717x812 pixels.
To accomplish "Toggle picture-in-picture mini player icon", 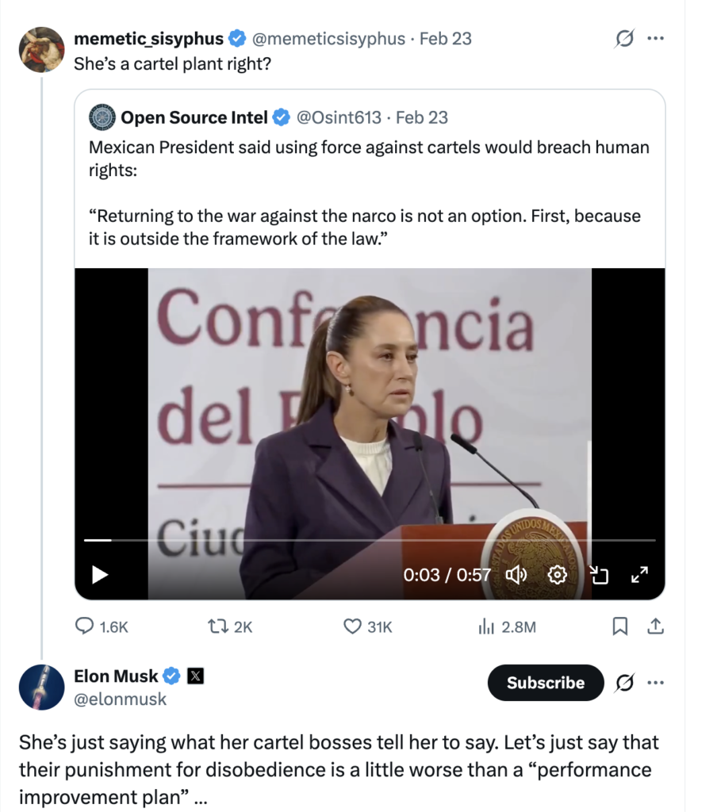I will coord(599,574).
